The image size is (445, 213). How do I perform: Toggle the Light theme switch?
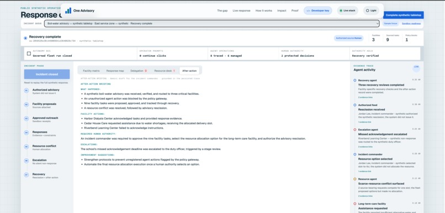pos(371,10)
